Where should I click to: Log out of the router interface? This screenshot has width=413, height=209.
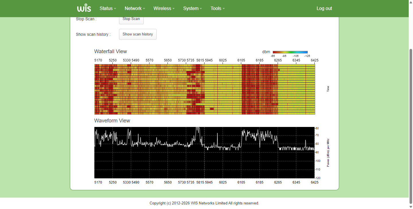324,9
